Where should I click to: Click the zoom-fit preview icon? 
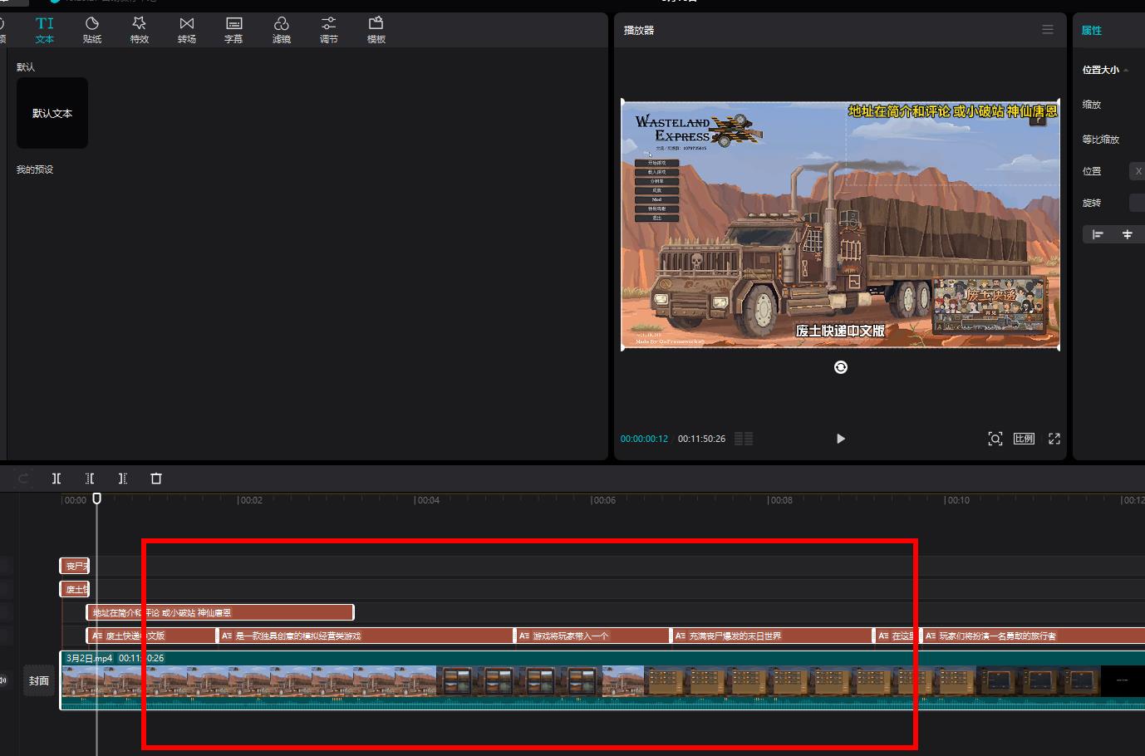995,439
